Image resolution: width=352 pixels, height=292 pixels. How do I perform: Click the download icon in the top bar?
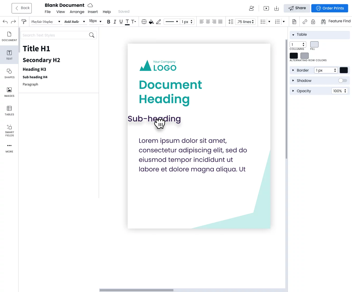[x=276, y=8]
